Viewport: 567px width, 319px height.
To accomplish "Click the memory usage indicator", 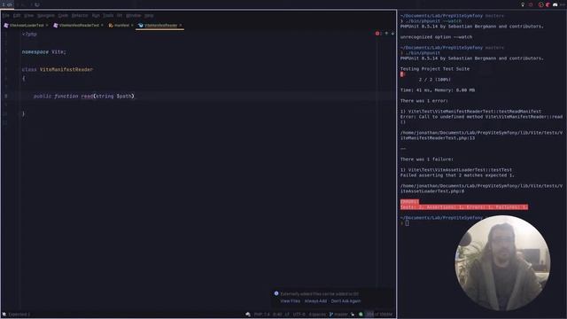I will pyautogui.click(x=379, y=315).
